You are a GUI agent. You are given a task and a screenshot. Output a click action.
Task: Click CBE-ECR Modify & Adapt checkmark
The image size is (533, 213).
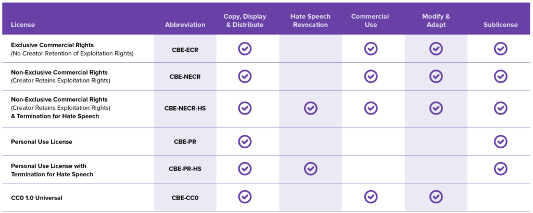(x=436, y=49)
